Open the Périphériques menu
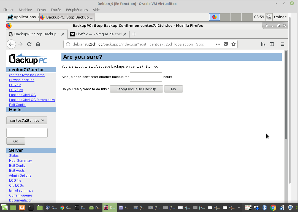 click(77, 10)
